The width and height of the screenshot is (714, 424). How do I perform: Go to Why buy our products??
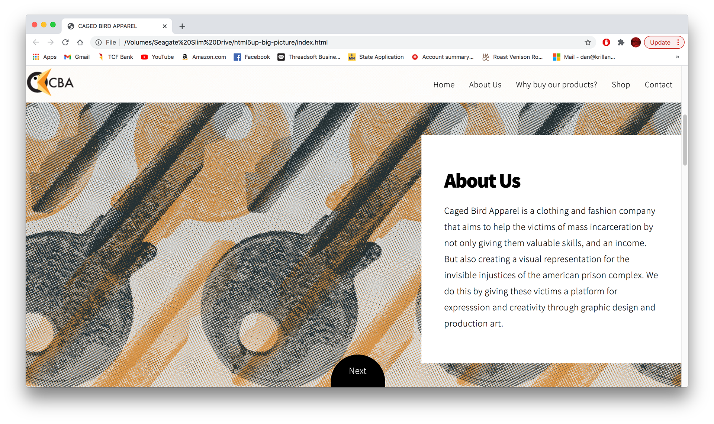[556, 85]
